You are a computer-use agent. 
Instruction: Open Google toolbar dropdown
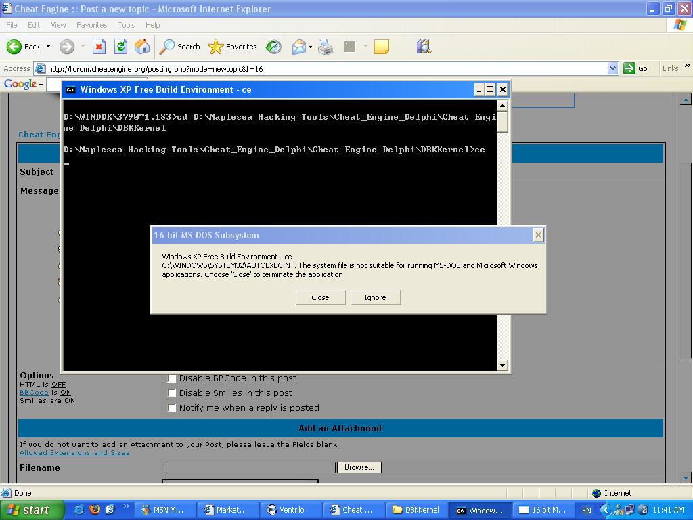coord(41,85)
